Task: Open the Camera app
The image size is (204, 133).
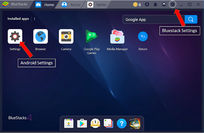Action: [x=66, y=36]
